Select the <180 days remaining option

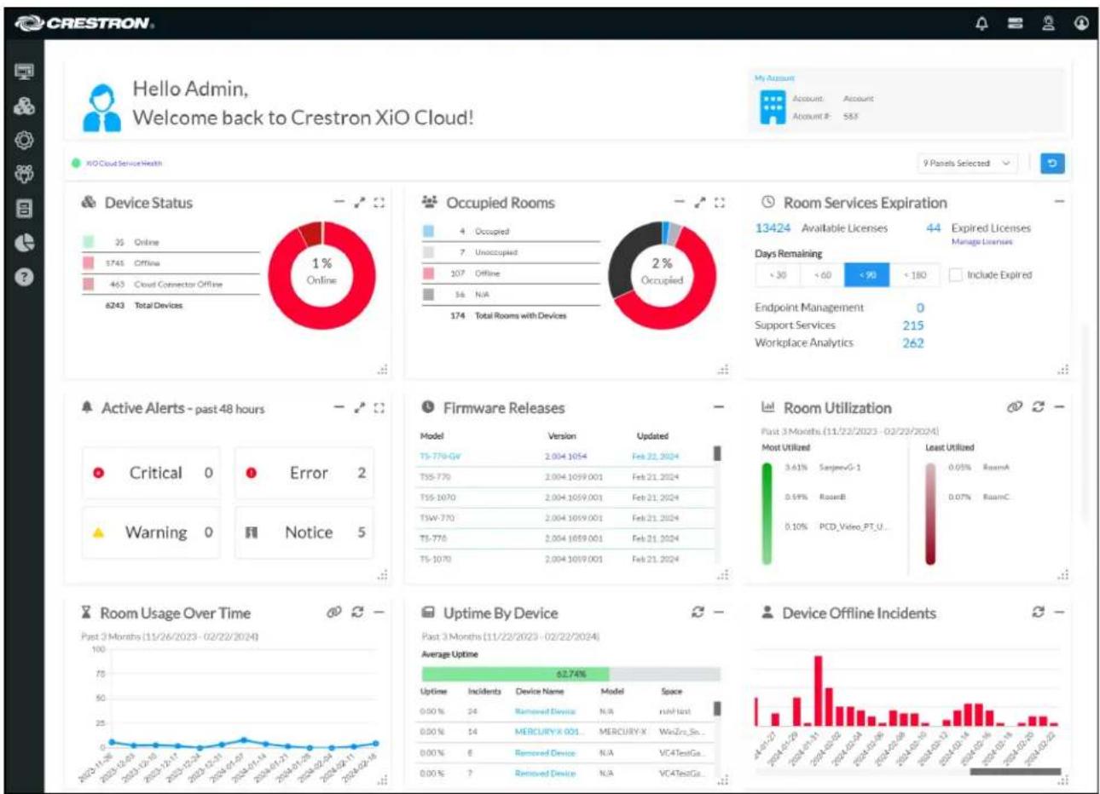914,275
